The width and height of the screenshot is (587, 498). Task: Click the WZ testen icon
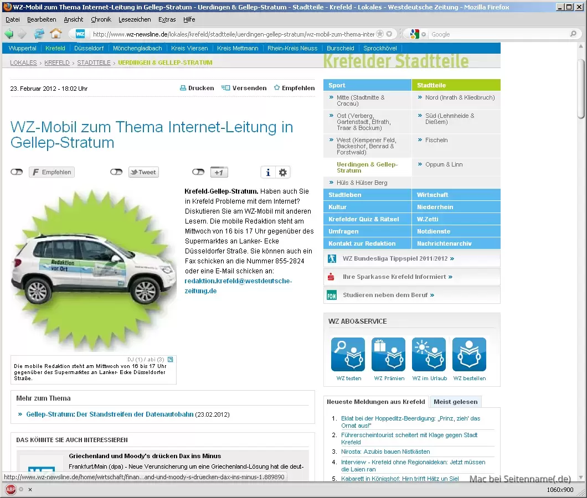348,355
